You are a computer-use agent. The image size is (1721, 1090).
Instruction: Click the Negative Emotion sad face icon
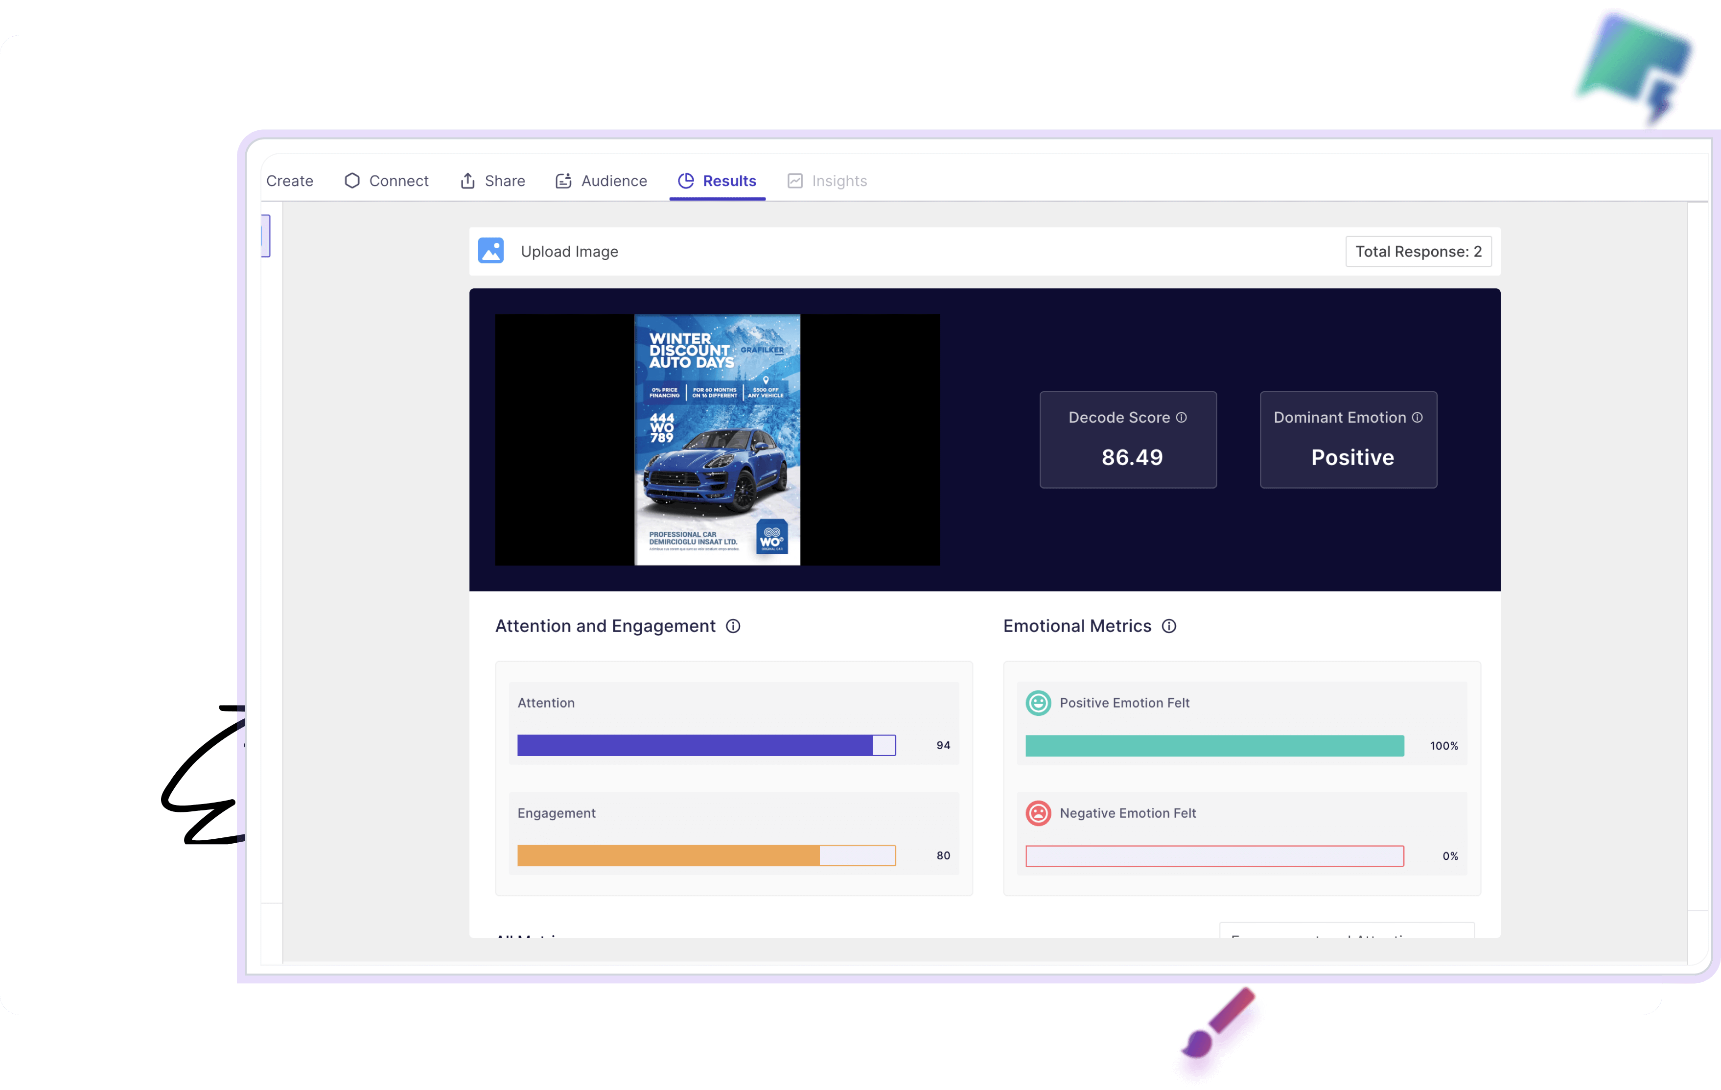click(1039, 813)
